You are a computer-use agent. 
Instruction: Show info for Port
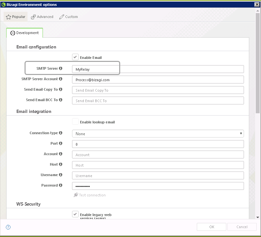pyautogui.click(x=61, y=143)
